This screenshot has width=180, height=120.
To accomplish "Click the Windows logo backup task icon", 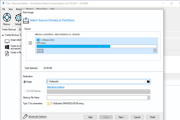I will pyautogui.click(x=7, y=47).
